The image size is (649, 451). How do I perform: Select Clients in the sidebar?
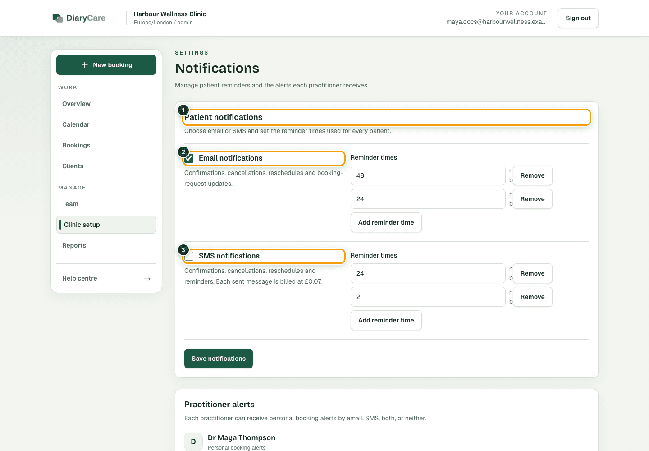(x=106, y=166)
